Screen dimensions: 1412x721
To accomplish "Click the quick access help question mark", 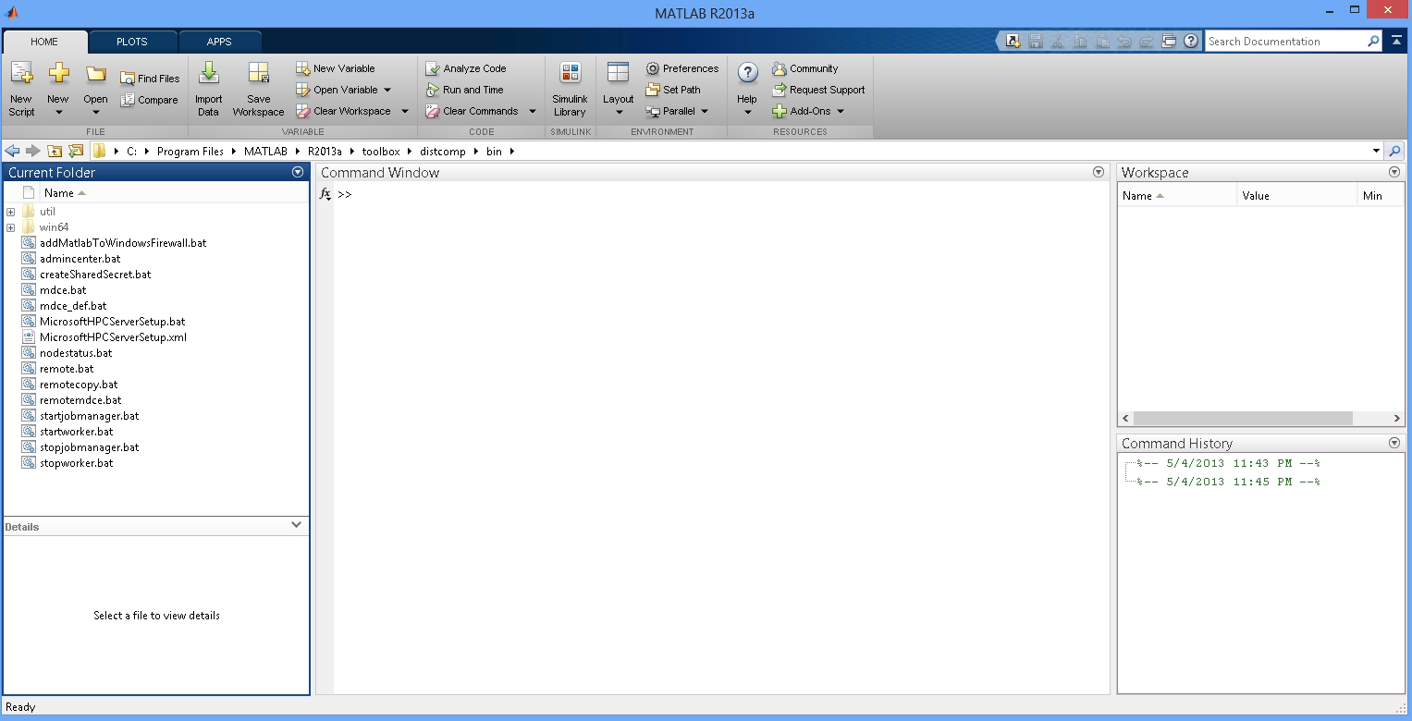I will [x=1191, y=41].
